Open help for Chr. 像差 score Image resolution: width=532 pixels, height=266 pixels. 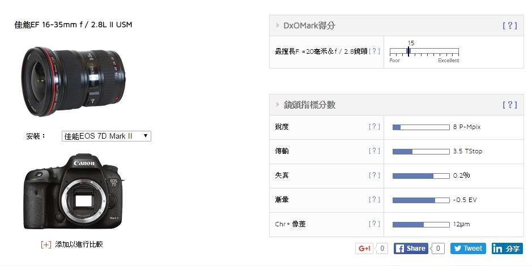point(374,224)
